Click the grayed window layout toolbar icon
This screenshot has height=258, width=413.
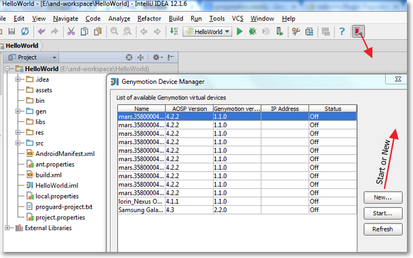click(x=326, y=32)
